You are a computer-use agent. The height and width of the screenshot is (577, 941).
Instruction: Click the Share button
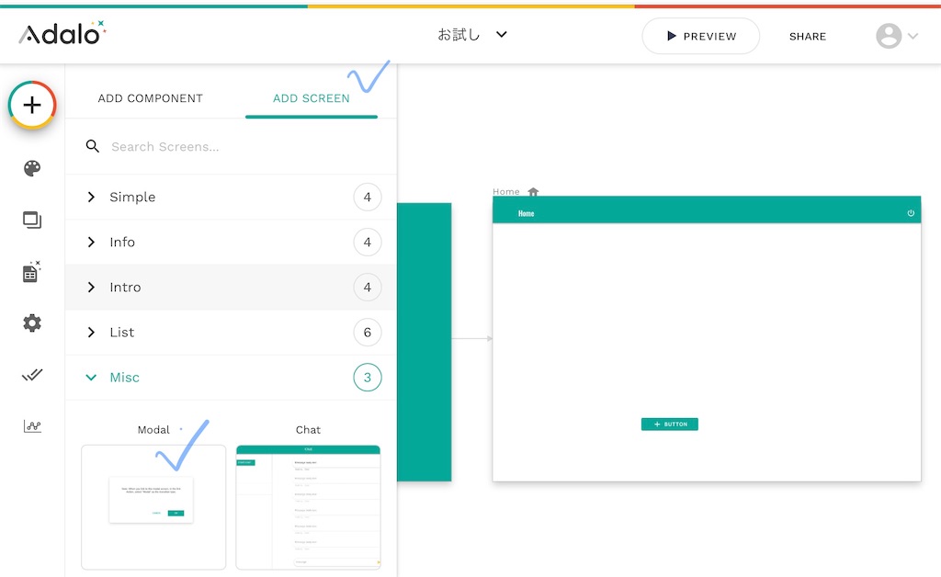pyautogui.click(x=807, y=37)
